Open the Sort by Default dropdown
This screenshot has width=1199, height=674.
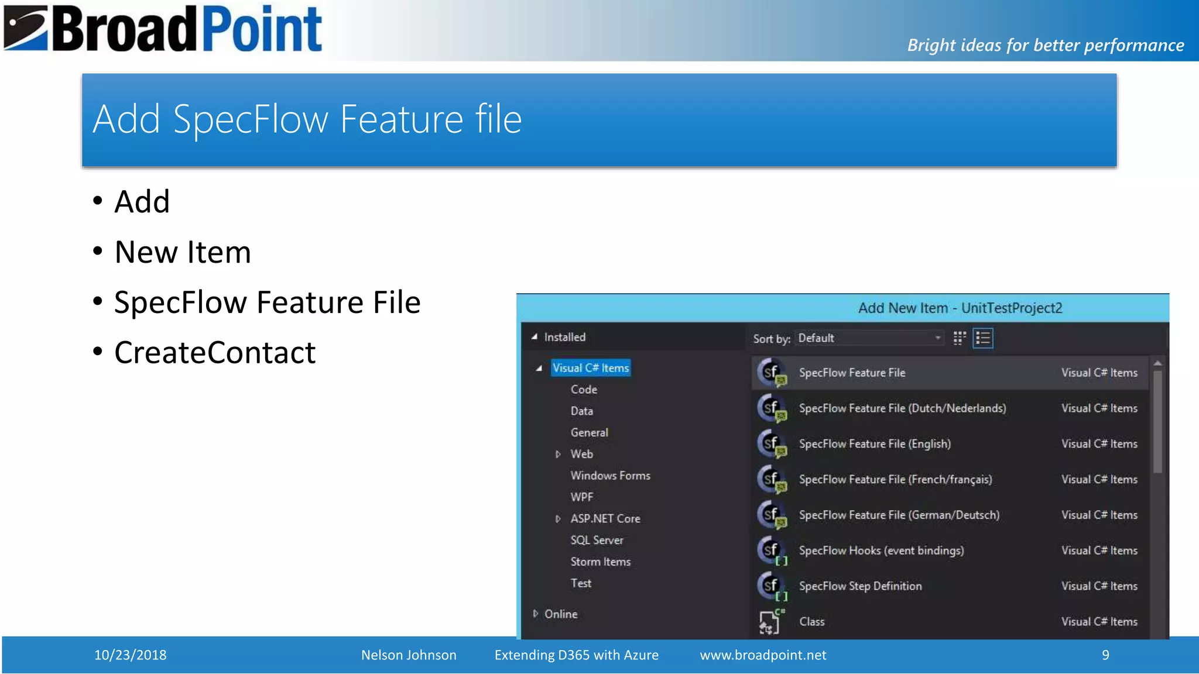[869, 338]
